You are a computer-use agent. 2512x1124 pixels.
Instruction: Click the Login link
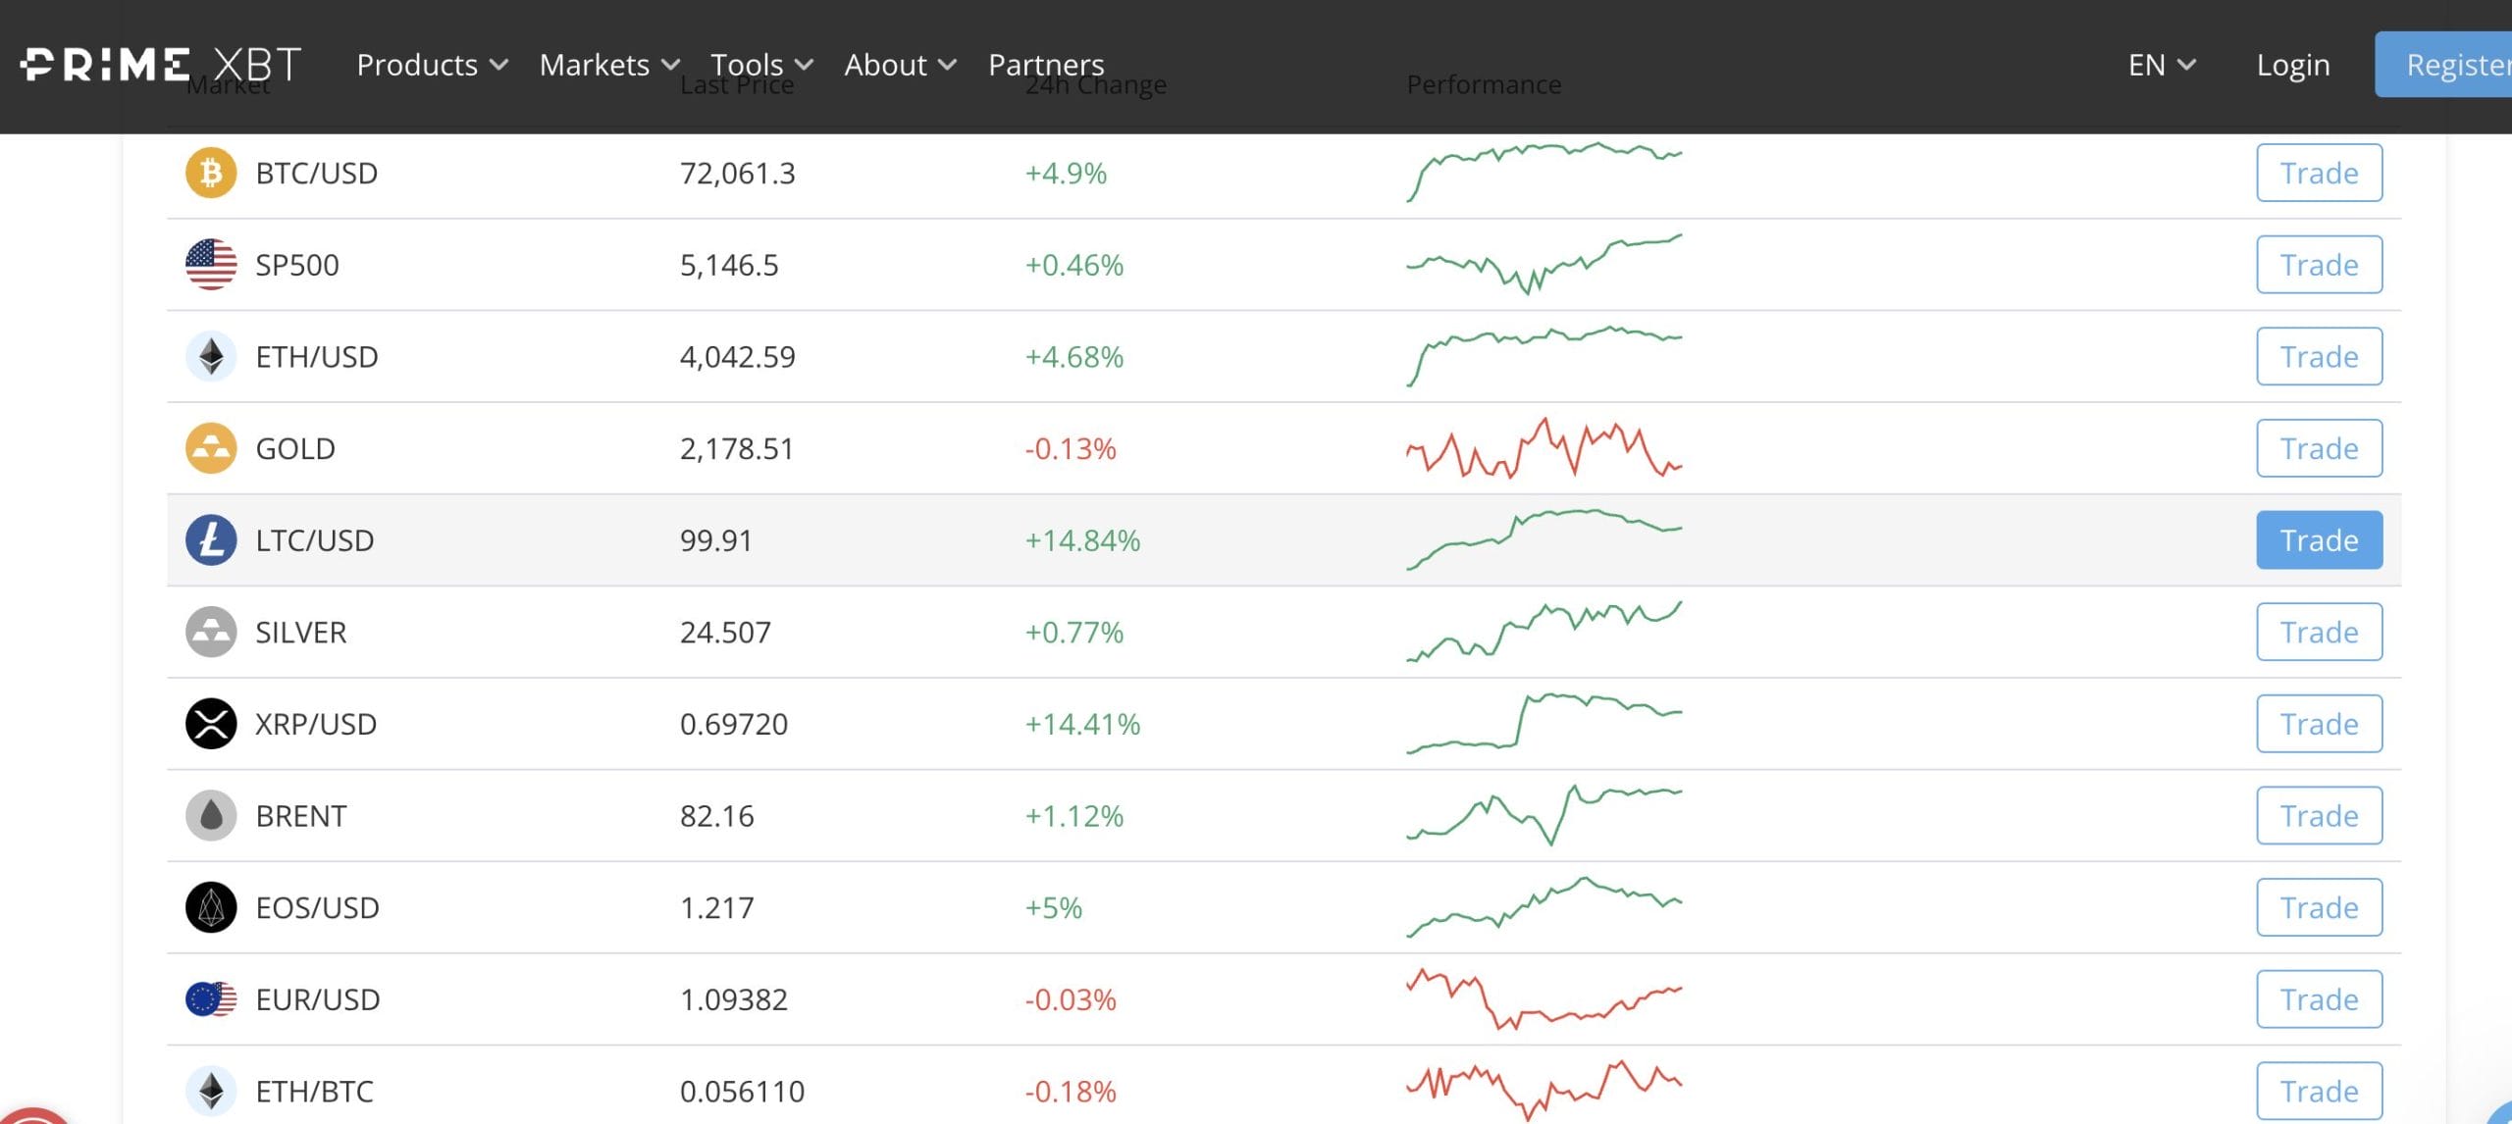2292,65
